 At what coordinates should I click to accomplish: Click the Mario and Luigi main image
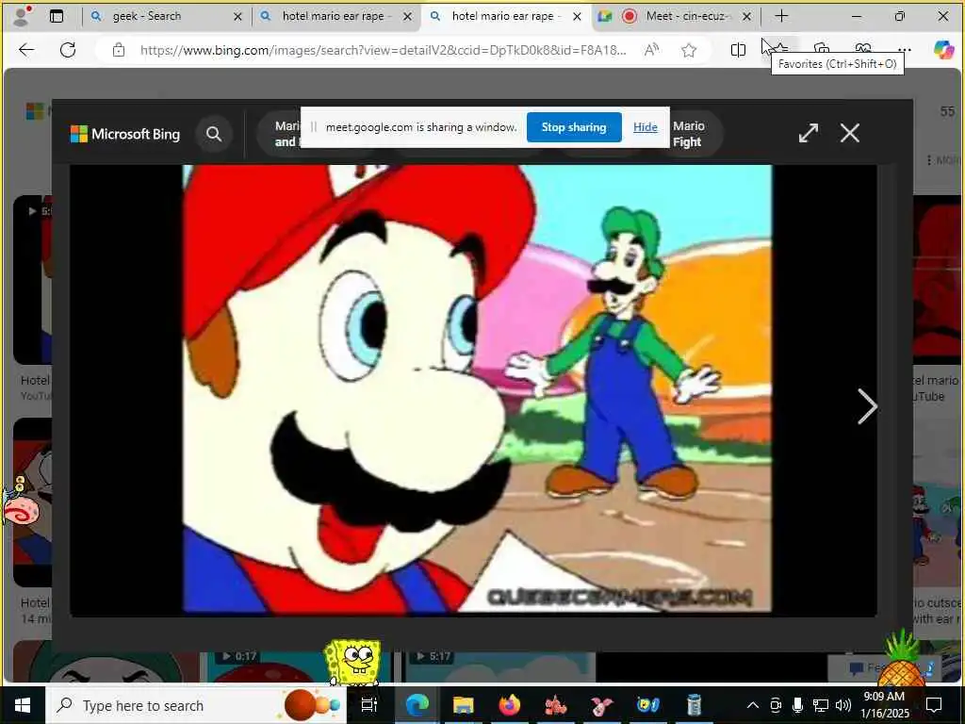click(x=477, y=389)
